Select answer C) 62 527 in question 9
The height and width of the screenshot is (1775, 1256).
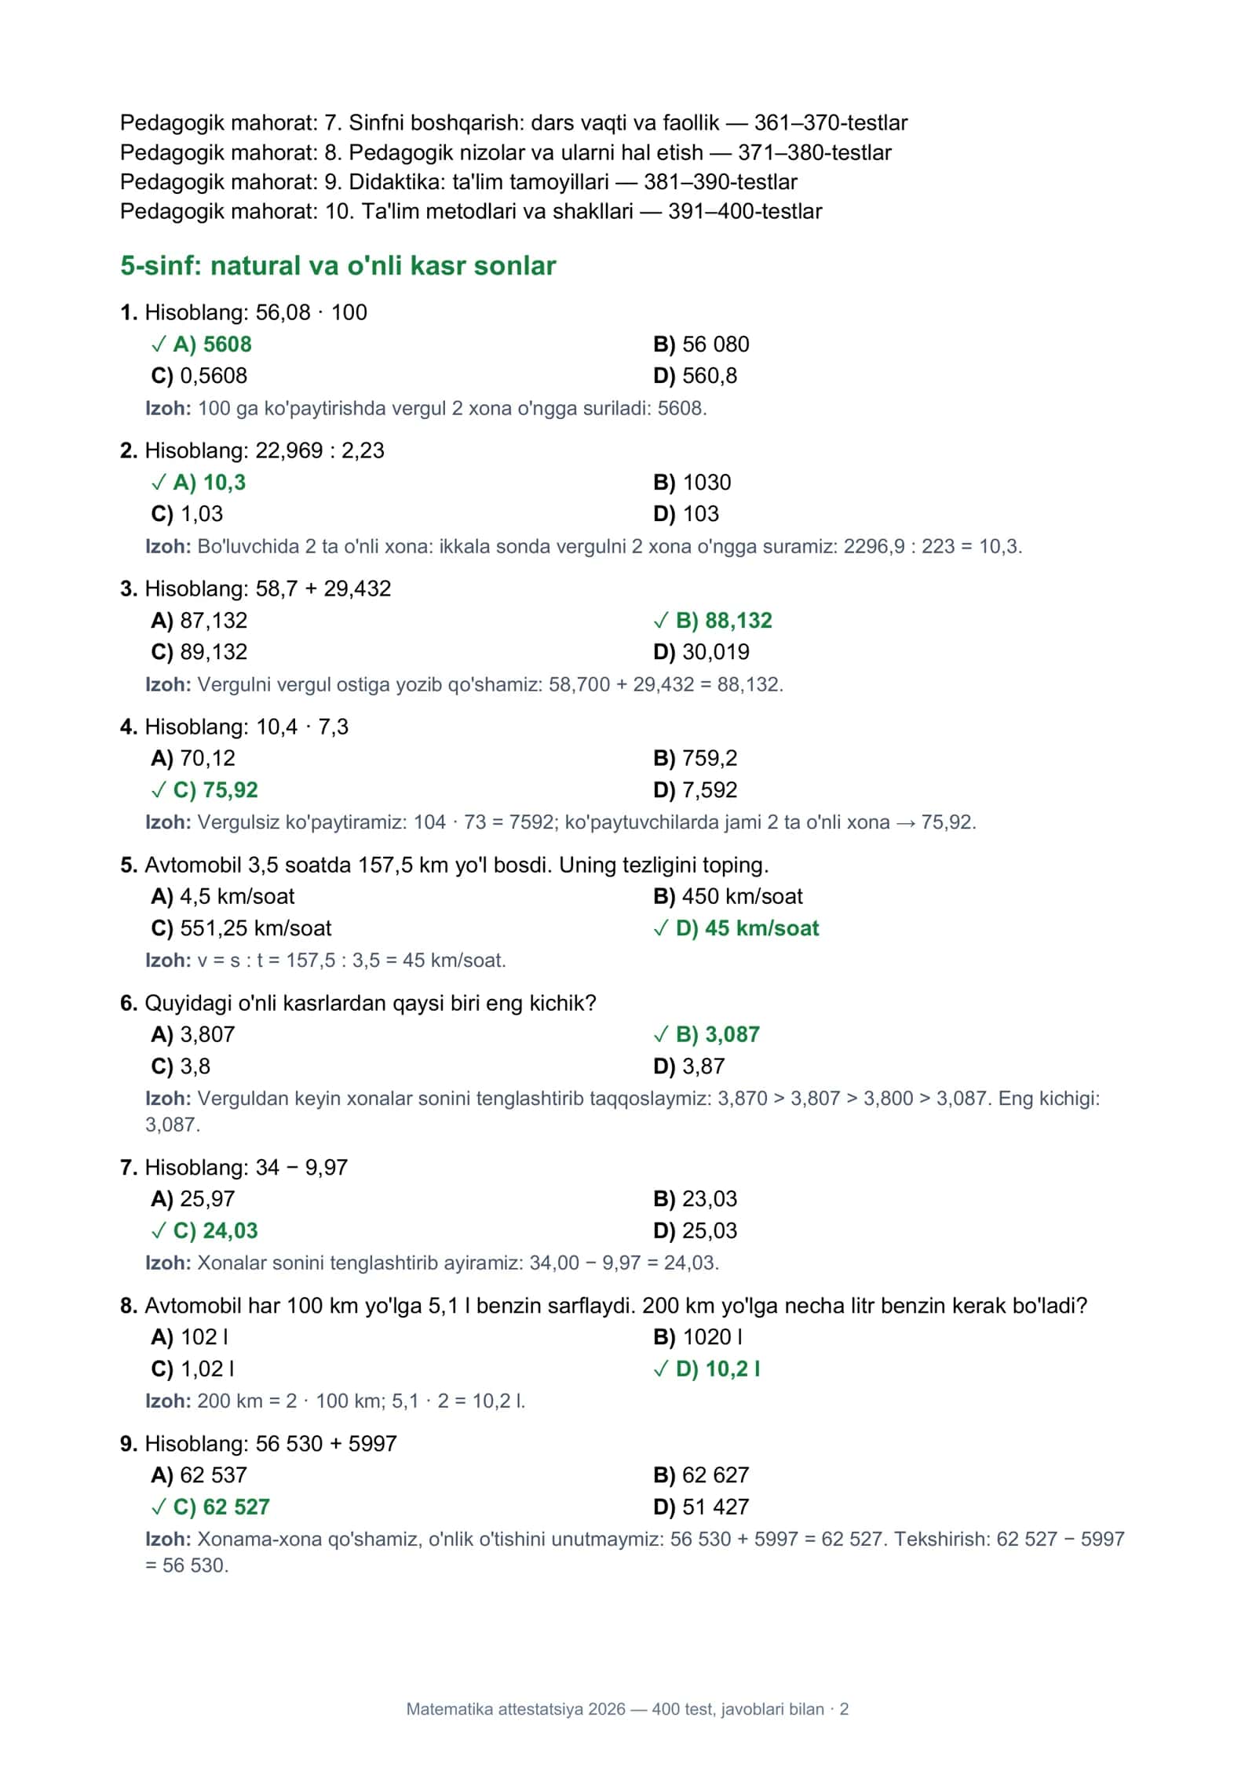pos(210,1507)
